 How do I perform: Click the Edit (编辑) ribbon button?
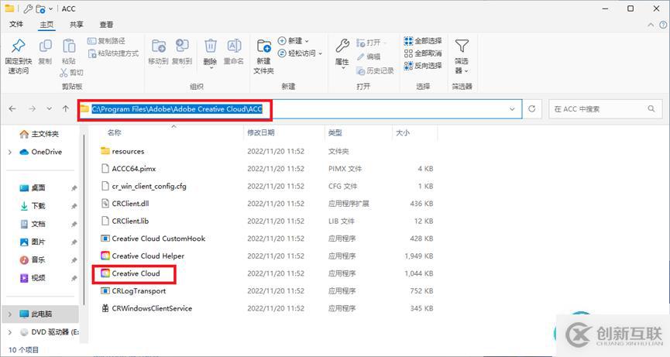tap(369, 57)
